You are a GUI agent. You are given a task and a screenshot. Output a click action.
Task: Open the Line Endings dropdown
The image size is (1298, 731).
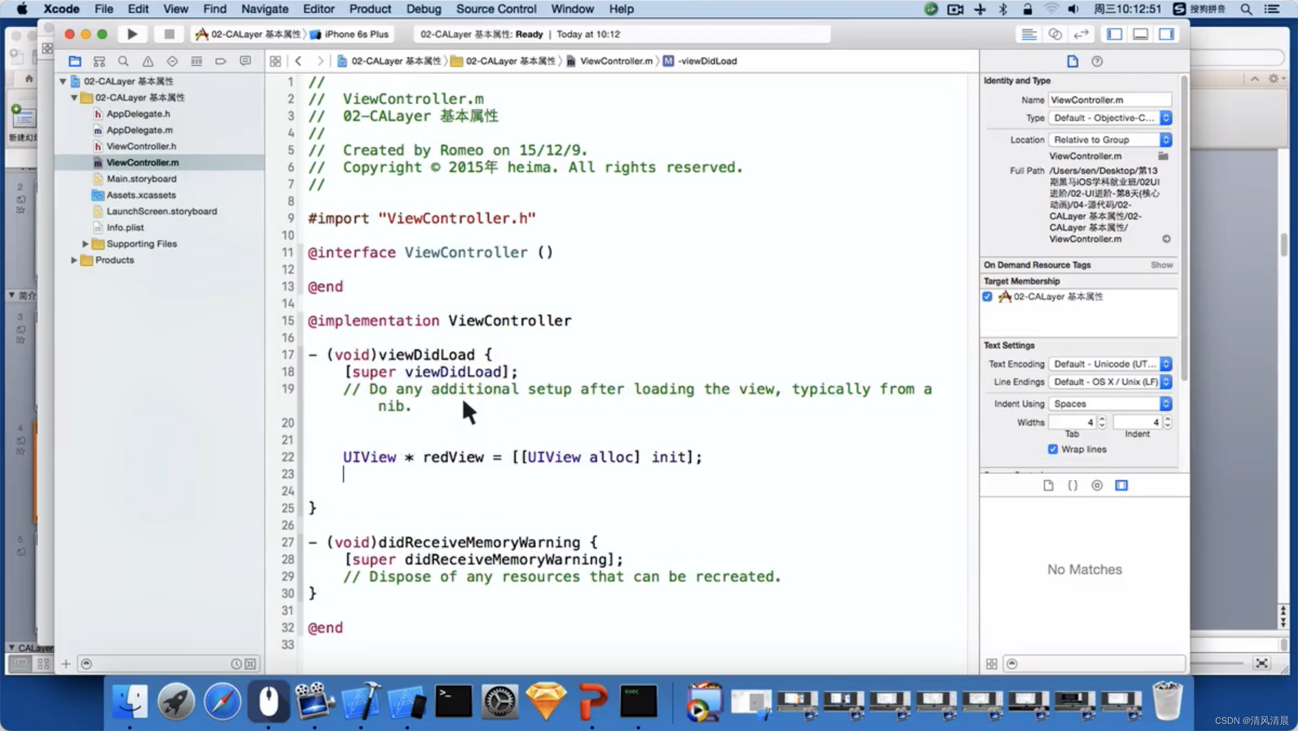[1110, 382]
